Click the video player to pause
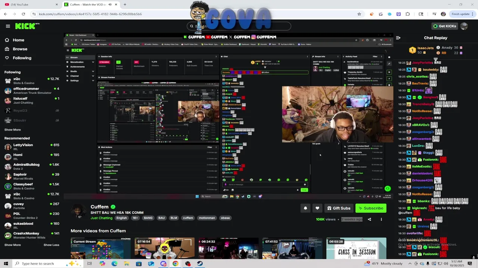 click(228, 117)
